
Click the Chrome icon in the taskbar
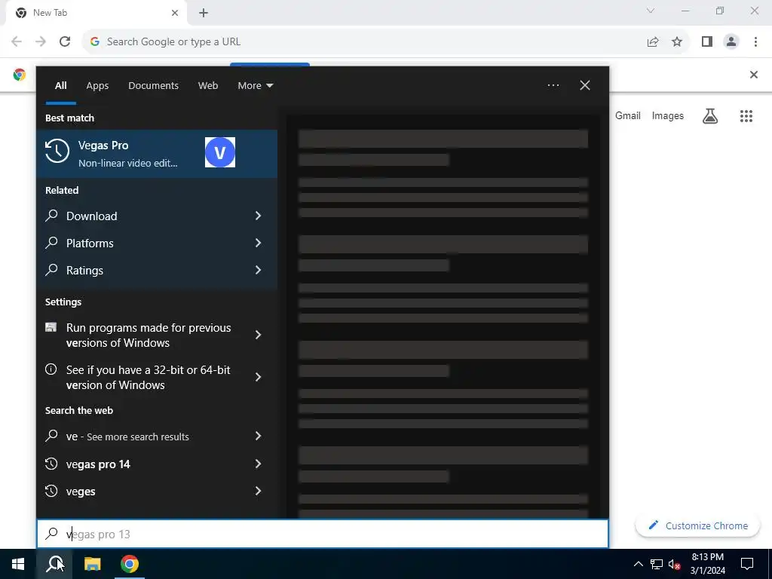[x=130, y=564]
